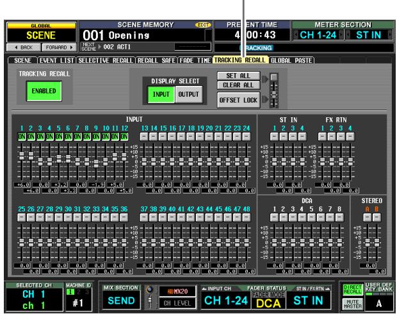
Task: Click input channel 1 offset fader
Action: (22, 156)
